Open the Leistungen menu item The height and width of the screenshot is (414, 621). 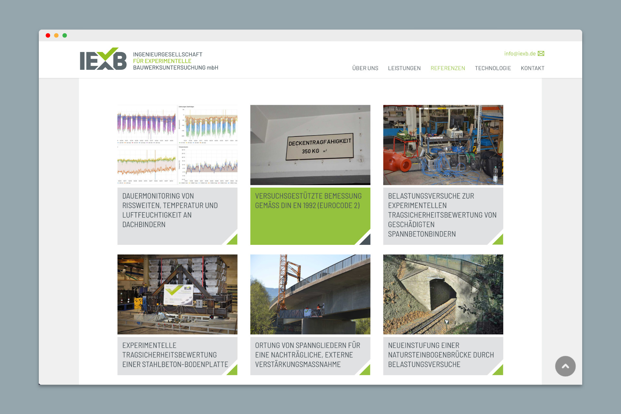click(x=404, y=68)
